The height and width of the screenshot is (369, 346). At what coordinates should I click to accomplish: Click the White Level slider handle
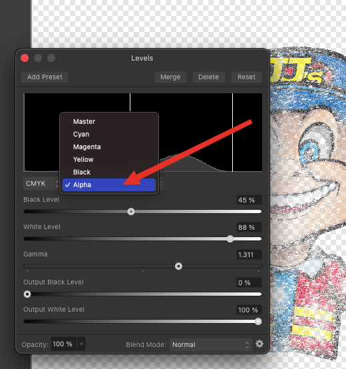pos(230,239)
